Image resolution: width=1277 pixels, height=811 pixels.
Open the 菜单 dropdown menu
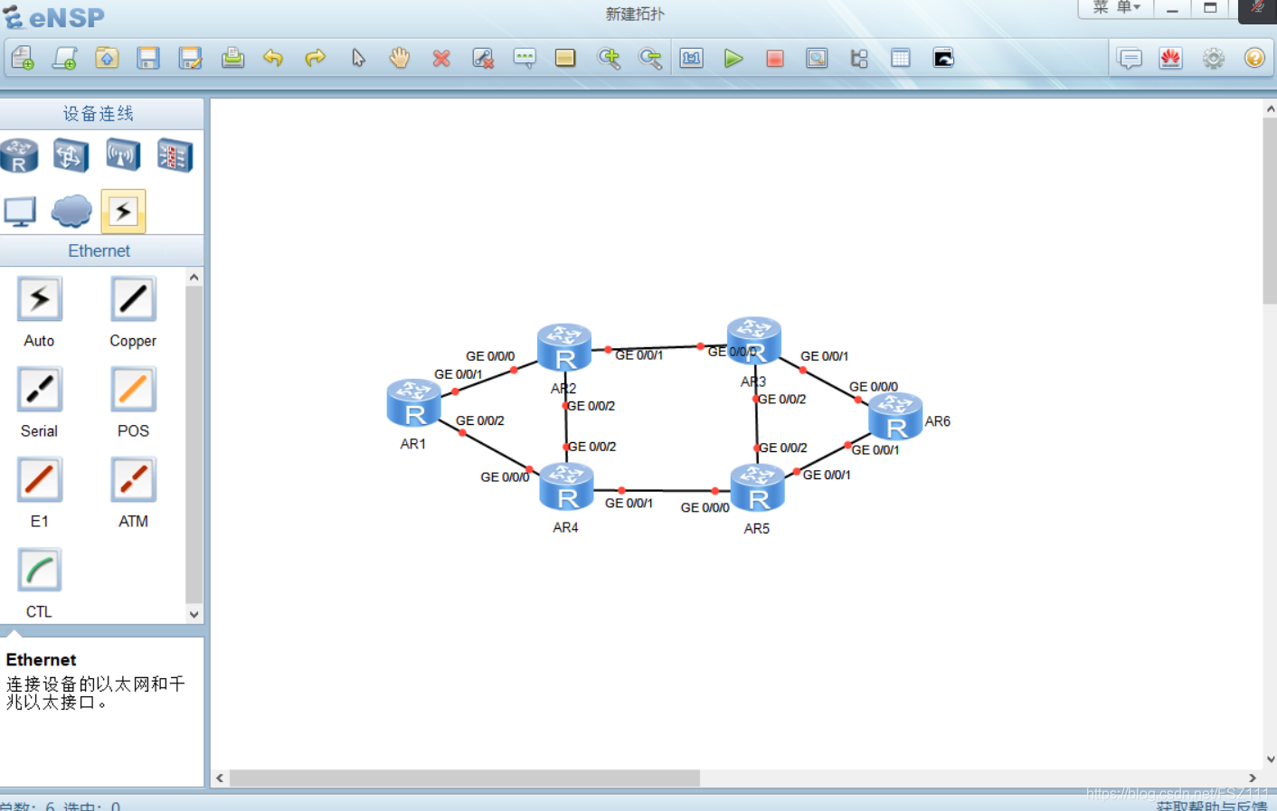click(1116, 7)
